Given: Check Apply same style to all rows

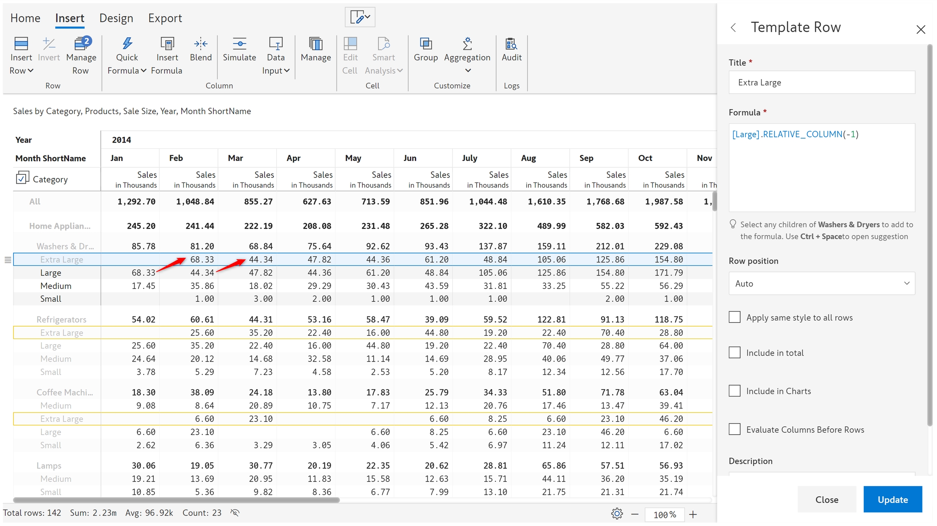Looking at the screenshot, I should click(734, 317).
